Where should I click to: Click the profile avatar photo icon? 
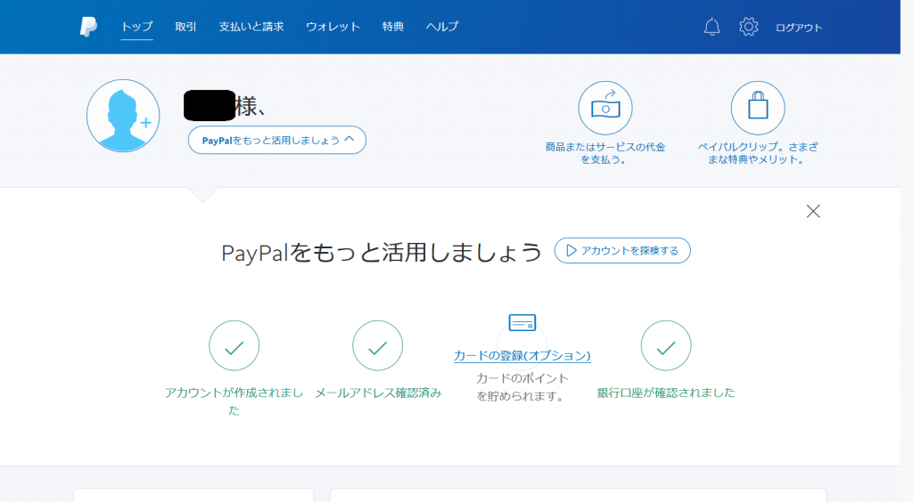click(x=123, y=116)
